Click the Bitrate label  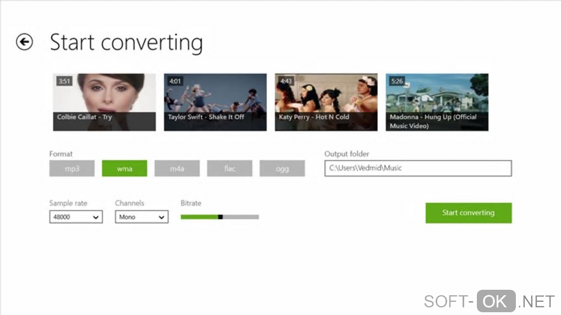click(x=191, y=203)
